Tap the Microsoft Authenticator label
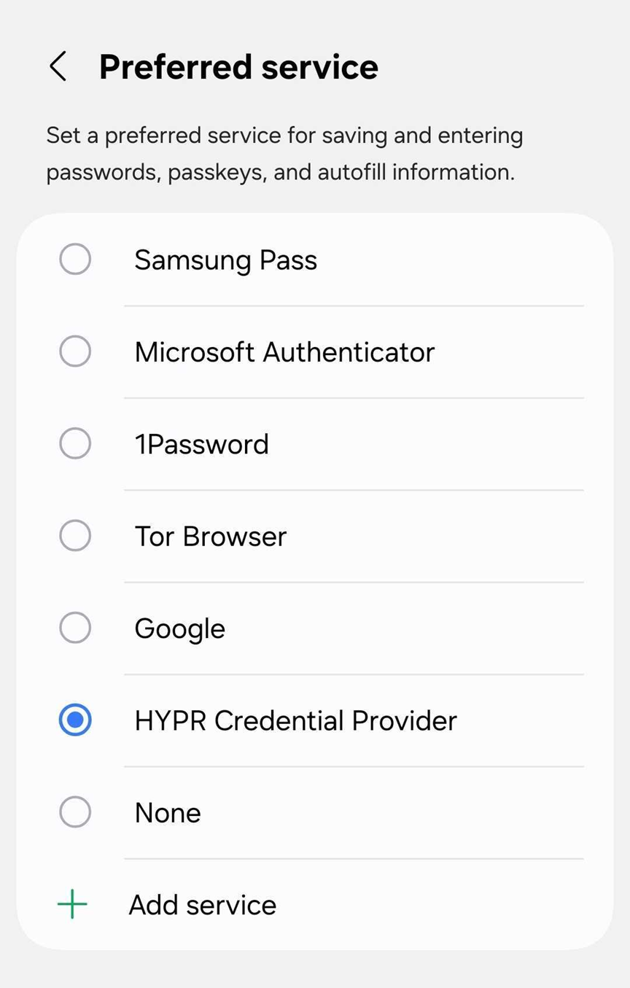The width and height of the screenshot is (630, 988). pyautogui.click(x=284, y=352)
